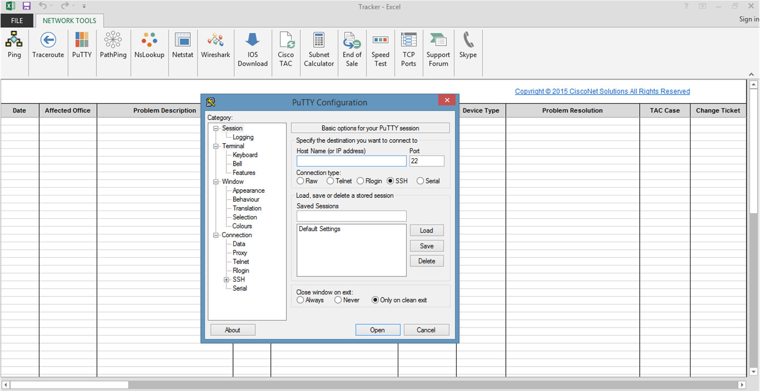Viewport: 760px width, 391px height.
Task: Select Telnet connection type
Action: [330, 181]
